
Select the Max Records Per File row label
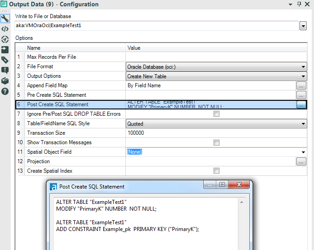pyautogui.click(x=52, y=57)
